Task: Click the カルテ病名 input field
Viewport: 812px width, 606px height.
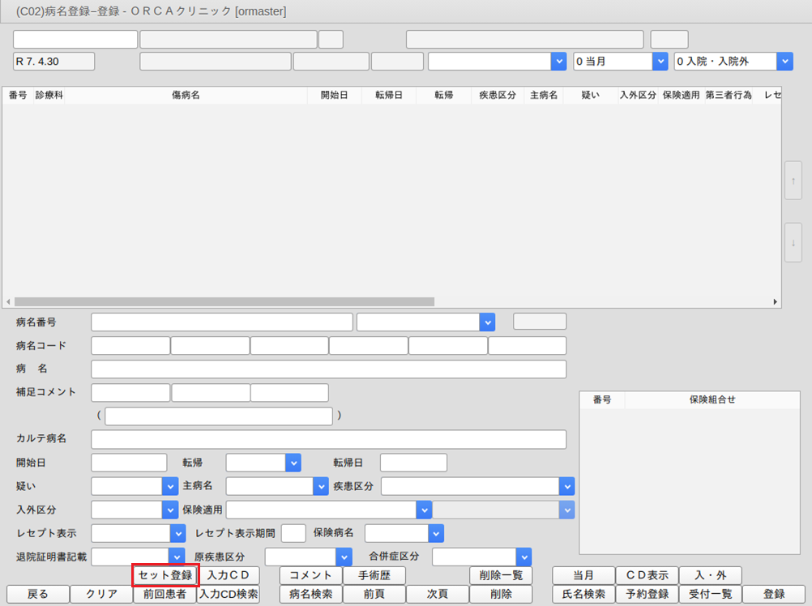Action: [328, 439]
